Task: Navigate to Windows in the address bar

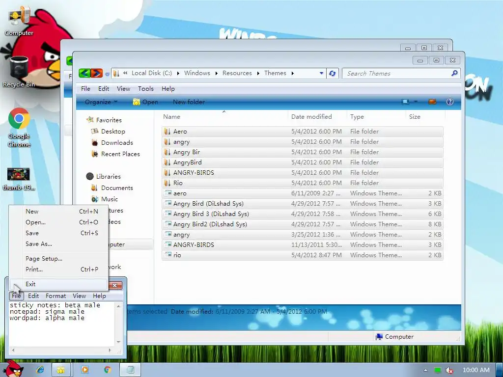Action: tap(197, 73)
